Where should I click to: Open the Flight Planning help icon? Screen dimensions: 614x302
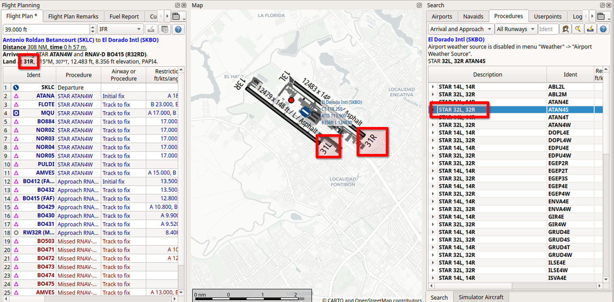pos(178,29)
